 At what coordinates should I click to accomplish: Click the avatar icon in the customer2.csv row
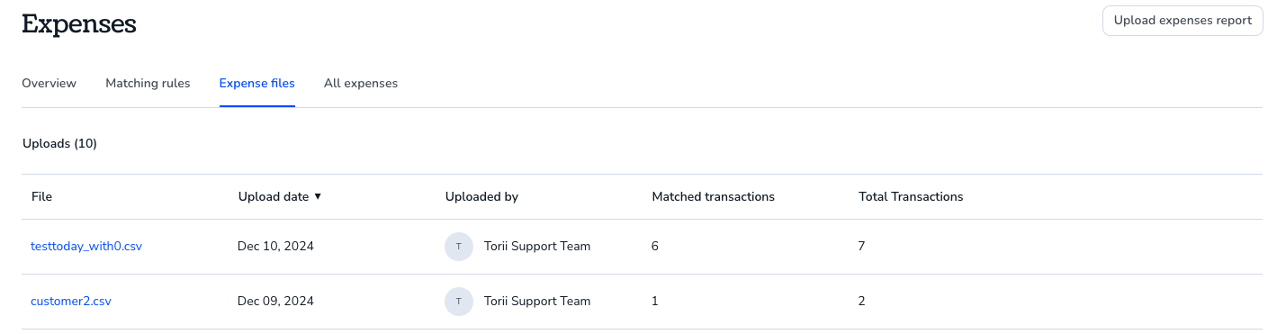tap(459, 302)
